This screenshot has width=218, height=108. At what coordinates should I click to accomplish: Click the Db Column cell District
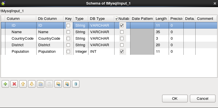50,45
